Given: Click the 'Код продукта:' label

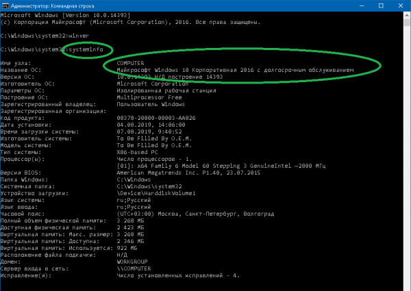Looking at the screenshot, I should pyautogui.click(x=23, y=118).
